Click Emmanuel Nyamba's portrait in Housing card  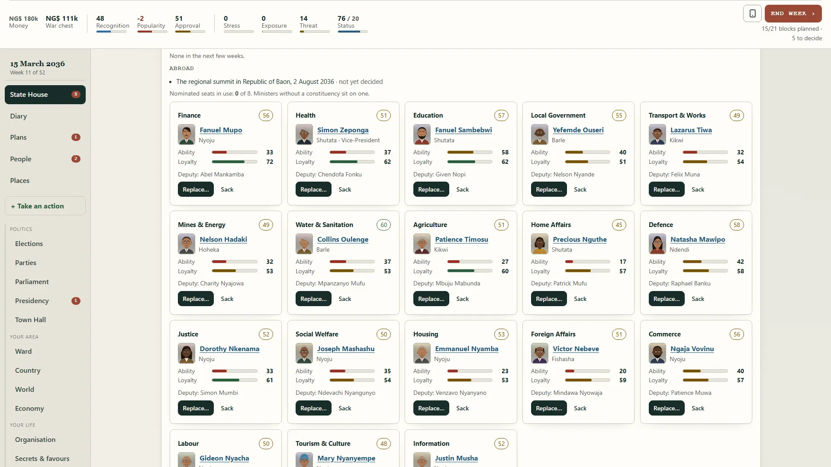[x=422, y=353]
